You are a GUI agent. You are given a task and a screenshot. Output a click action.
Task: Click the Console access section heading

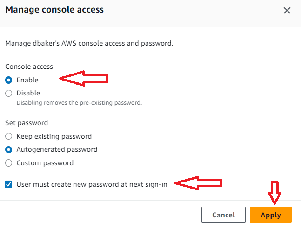tap(29, 67)
